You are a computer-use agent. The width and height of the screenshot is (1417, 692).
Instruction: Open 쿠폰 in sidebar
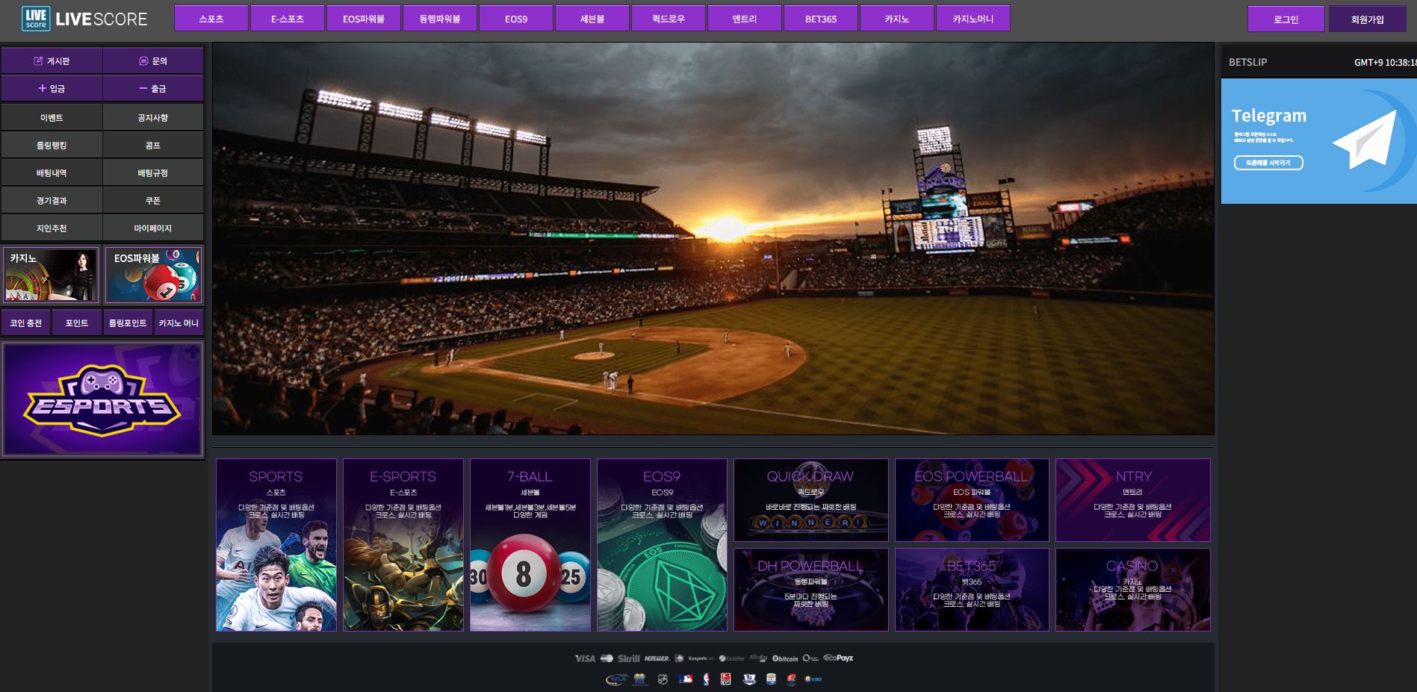[153, 200]
